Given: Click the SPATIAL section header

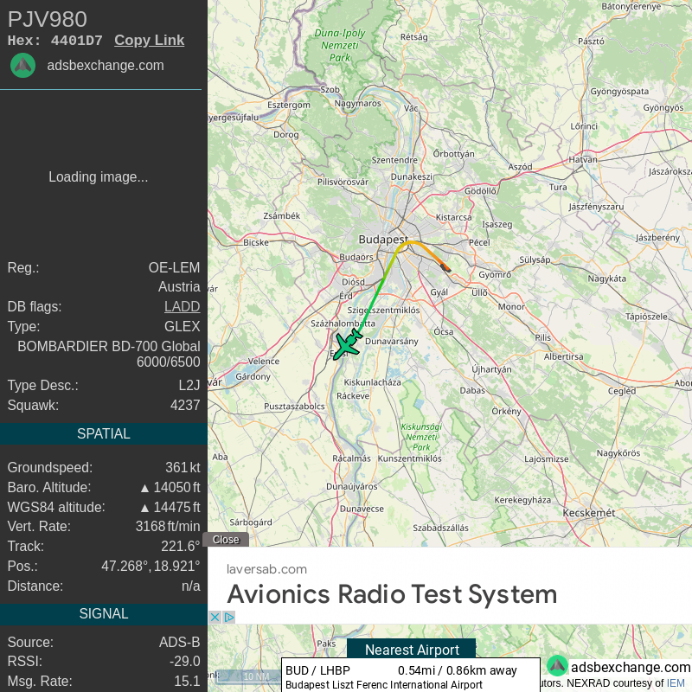Looking at the screenshot, I should [x=104, y=434].
